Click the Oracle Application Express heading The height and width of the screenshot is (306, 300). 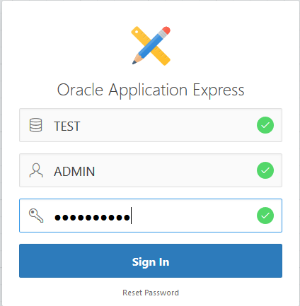tap(151, 90)
